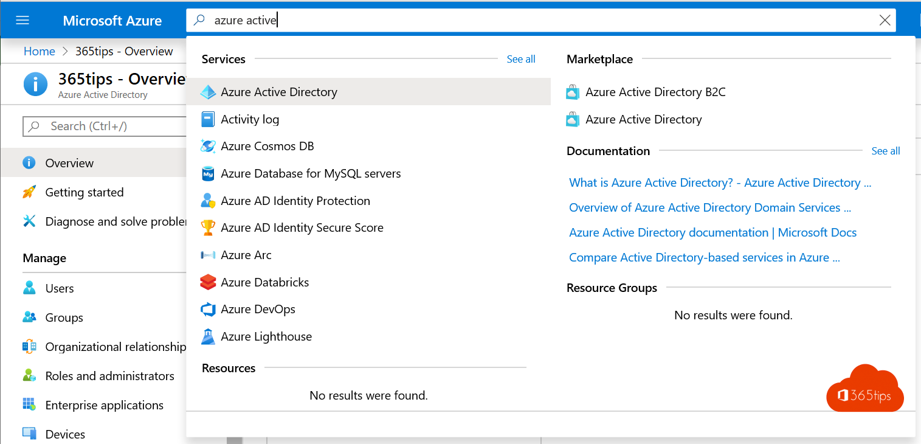Image resolution: width=921 pixels, height=444 pixels.
Task: Click the large 365tips Overview info icon
Action: click(35, 85)
